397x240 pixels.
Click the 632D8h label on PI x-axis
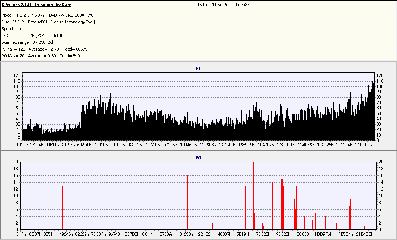click(x=85, y=145)
